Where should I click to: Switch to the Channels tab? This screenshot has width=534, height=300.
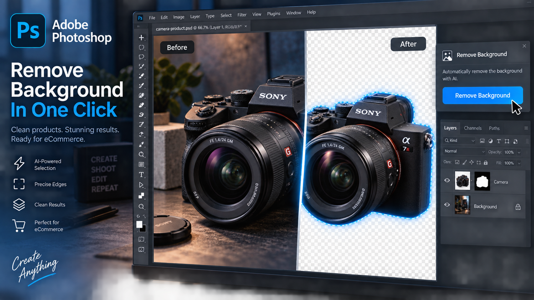click(x=473, y=128)
